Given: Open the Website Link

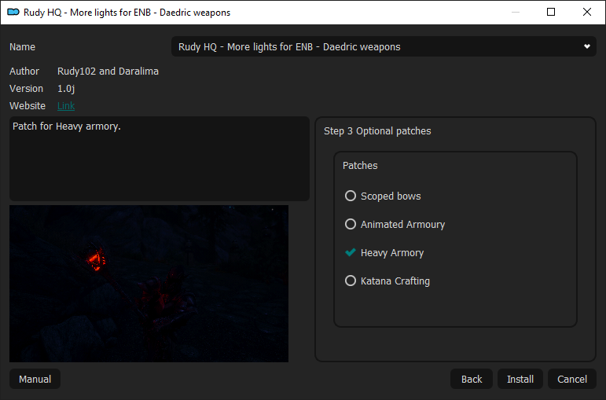Looking at the screenshot, I should pos(66,106).
